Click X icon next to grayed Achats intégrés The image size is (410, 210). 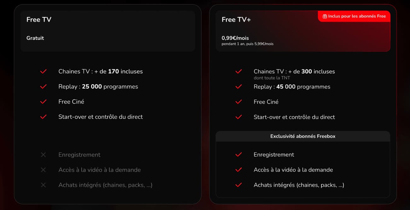pyautogui.click(x=44, y=185)
